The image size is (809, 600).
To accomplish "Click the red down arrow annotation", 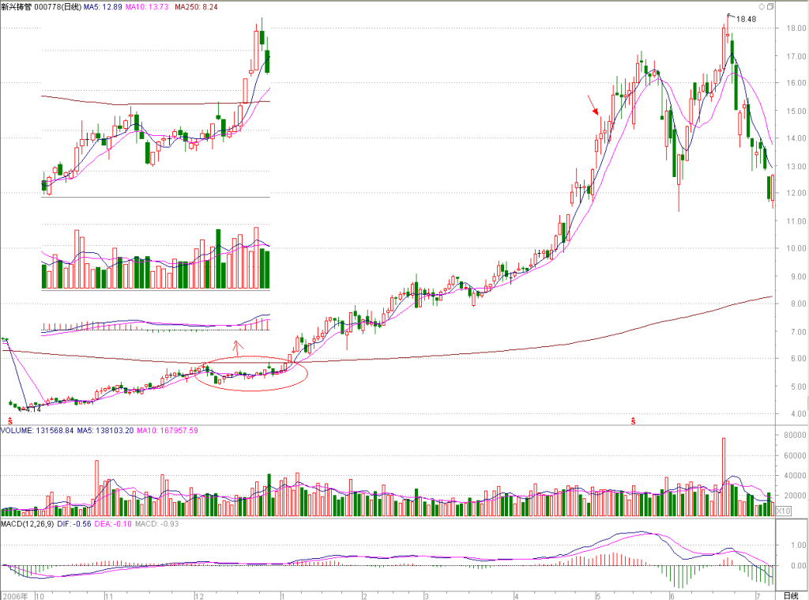I will (x=593, y=105).
